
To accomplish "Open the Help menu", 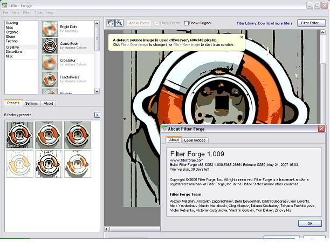I will pyautogui.click(x=50, y=12).
